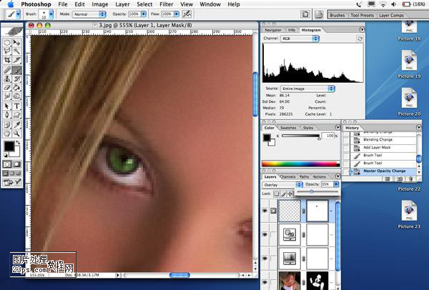
Task: Toggle the airbrush option in options bar
Action: click(x=187, y=14)
